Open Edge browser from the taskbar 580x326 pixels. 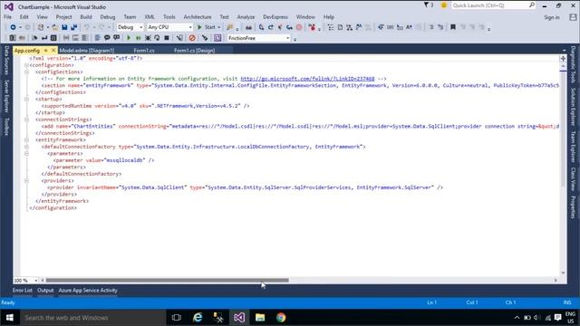(x=198, y=318)
